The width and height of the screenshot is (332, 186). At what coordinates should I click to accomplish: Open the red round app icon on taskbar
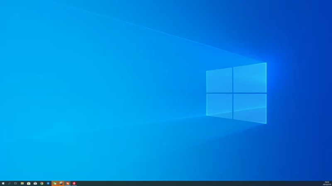pyautogui.click(x=74, y=184)
